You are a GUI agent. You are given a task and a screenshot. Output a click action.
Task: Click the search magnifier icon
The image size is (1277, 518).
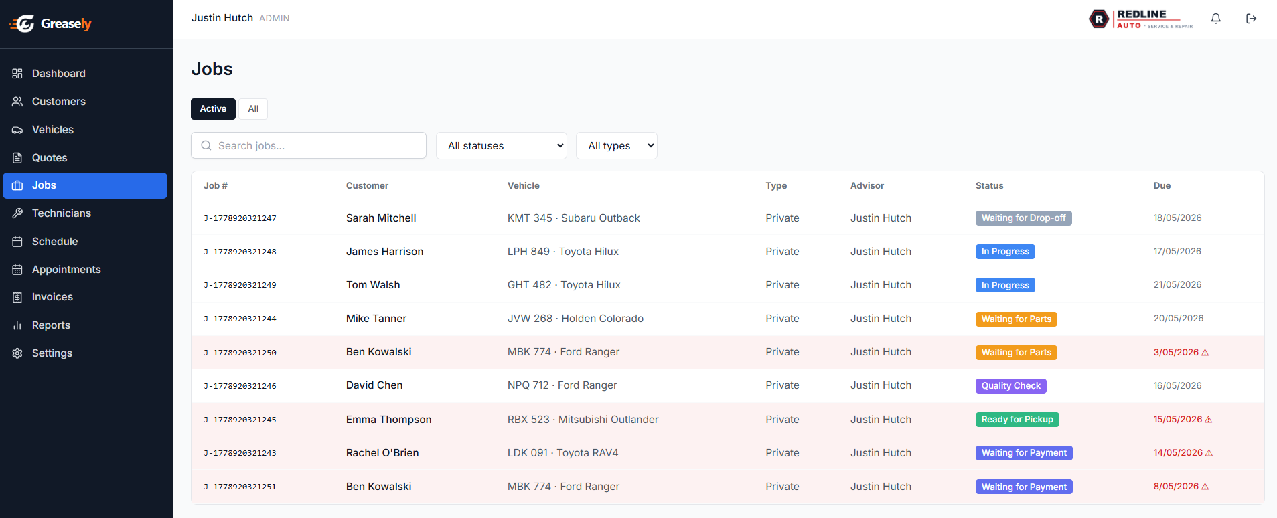click(x=206, y=145)
